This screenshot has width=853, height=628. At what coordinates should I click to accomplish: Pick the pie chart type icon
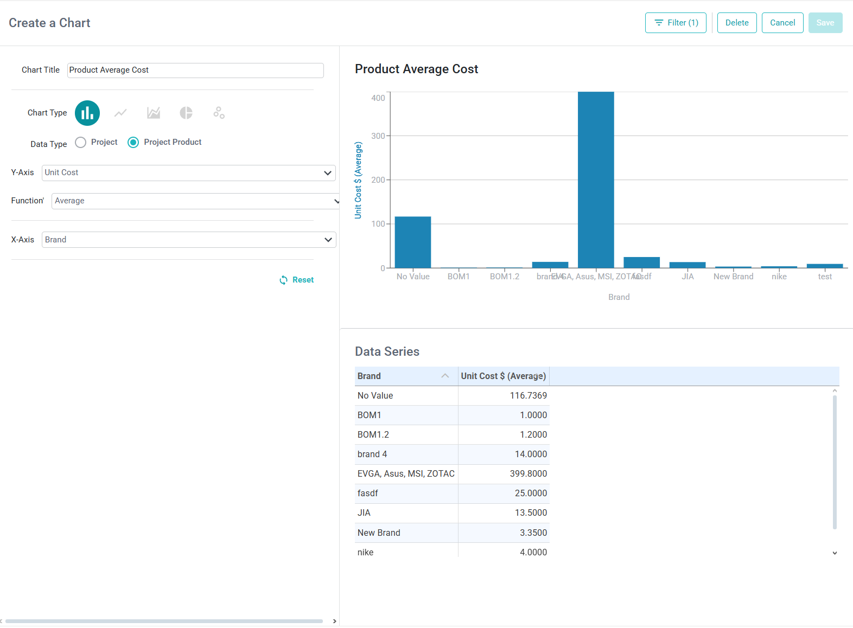pyautogui.click(x=186, y=113)
